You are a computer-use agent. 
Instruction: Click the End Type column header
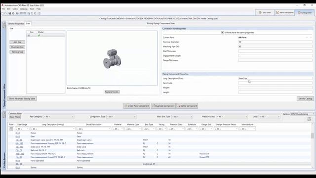(x=149, y=125)
